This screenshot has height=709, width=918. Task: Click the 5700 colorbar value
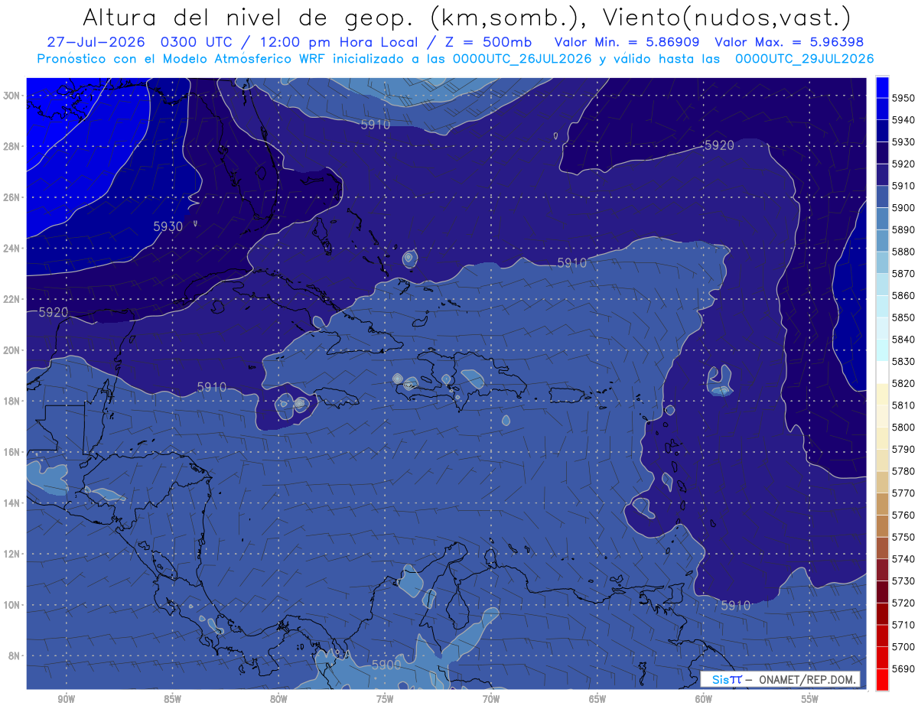tap(903, 647)
